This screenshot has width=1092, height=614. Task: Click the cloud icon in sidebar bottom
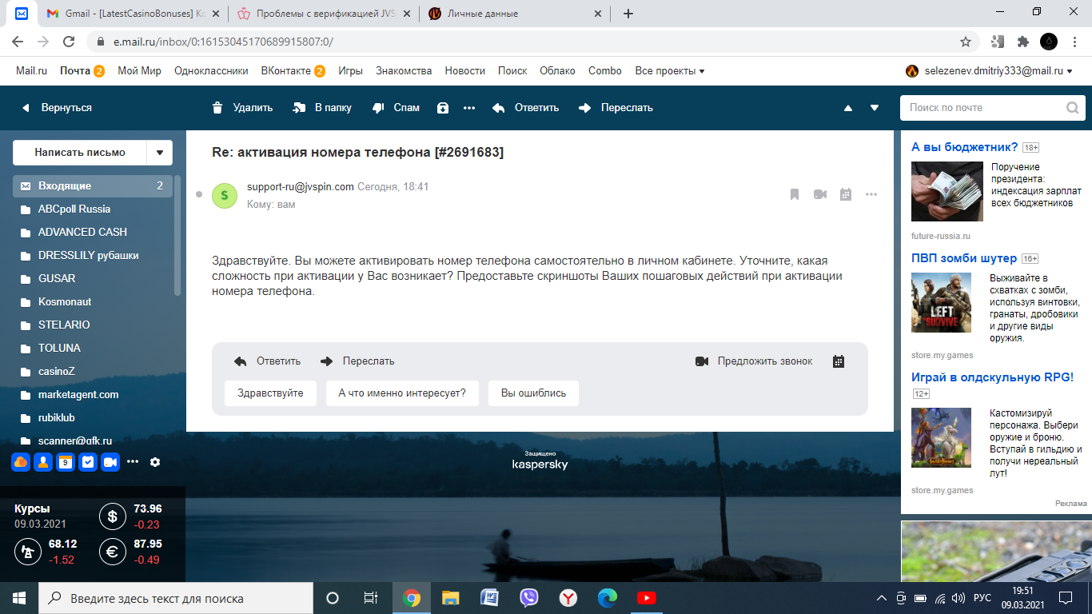(21, 461)
